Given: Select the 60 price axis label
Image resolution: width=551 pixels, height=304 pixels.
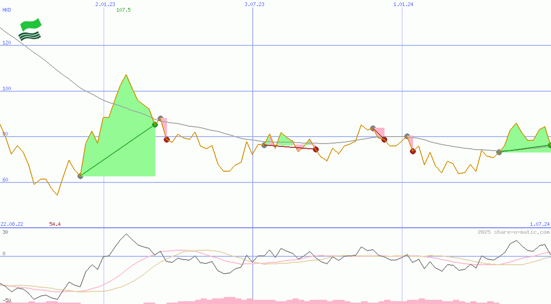Looking at the screenshot, I should pos(5,180).
